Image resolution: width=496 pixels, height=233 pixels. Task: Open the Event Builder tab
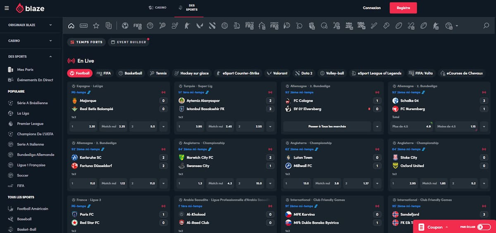(128, 42)
